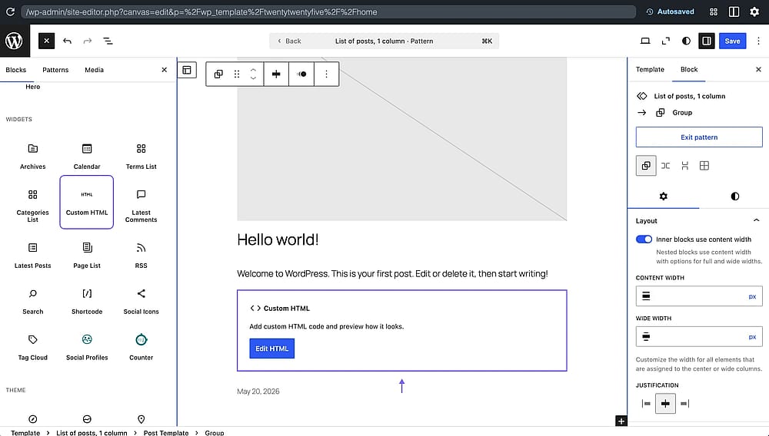The width and height of the screenshot is (769, 436).
Task: Click the Back button in command bar
Action: (289, 41)
